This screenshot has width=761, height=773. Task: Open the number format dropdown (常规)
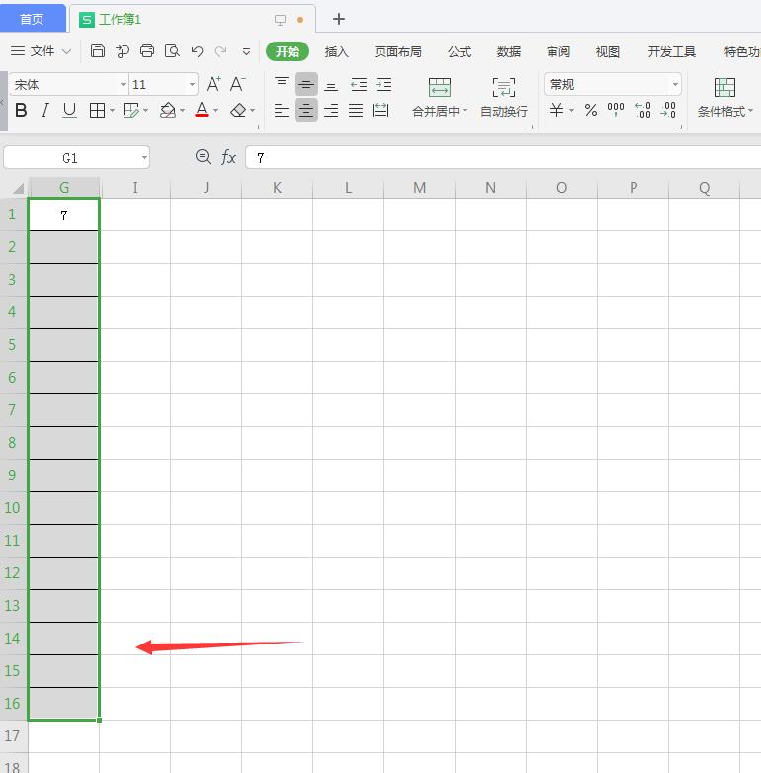(x=675, y=85)
